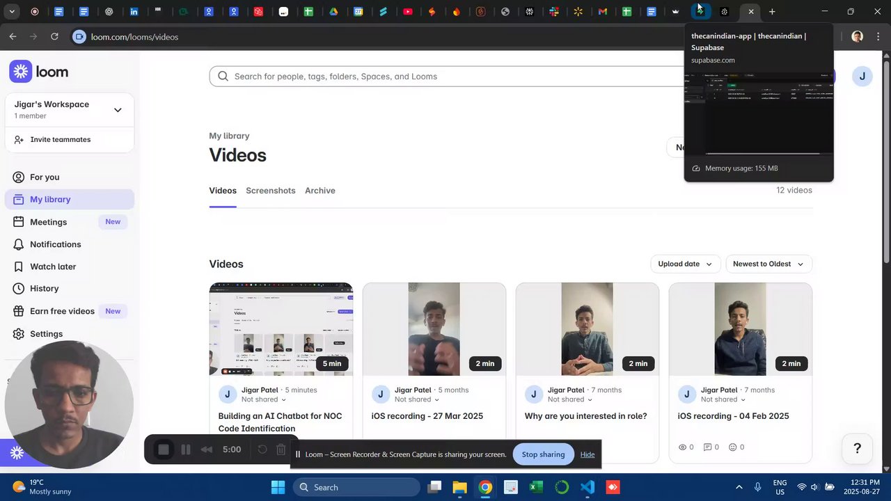Open a new browser tab
Image resolution: width=891 pixels, height=501 pixels.
[x=772, y=11]
